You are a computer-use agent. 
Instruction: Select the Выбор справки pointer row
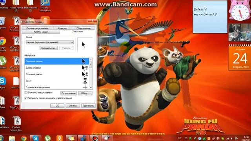pos(57,68)
